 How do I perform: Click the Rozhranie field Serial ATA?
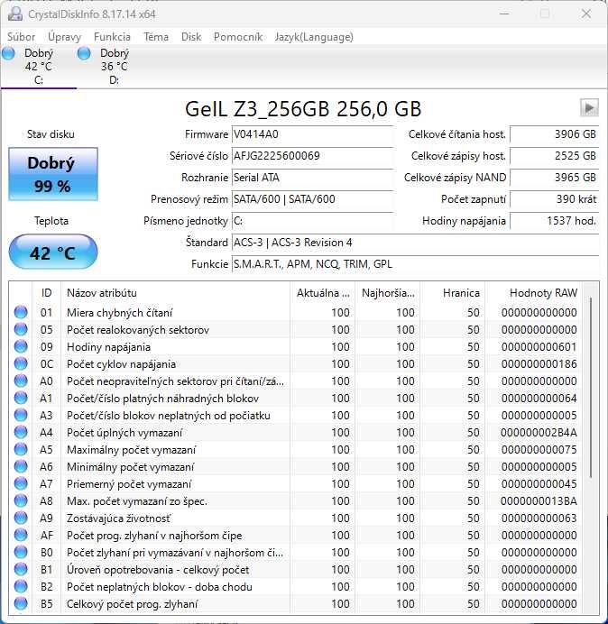tap(312, 178)
